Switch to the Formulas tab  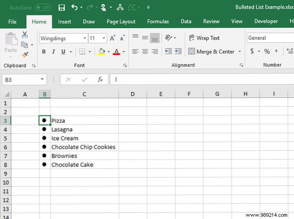158,22
